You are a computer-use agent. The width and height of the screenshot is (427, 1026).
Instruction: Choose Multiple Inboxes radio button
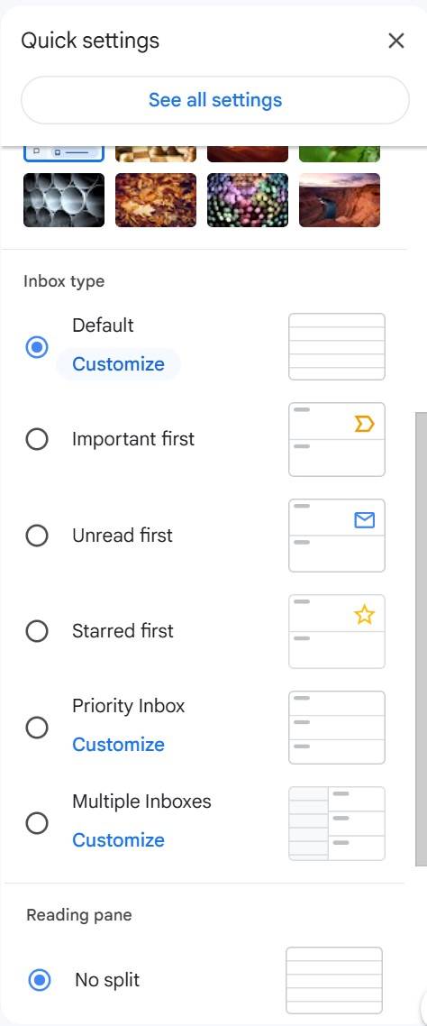(37, 822)
